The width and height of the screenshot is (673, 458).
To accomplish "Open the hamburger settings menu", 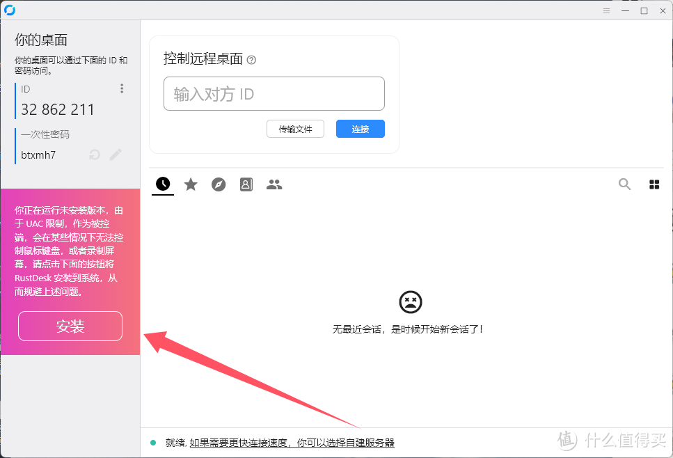I will tap(606, 10).
